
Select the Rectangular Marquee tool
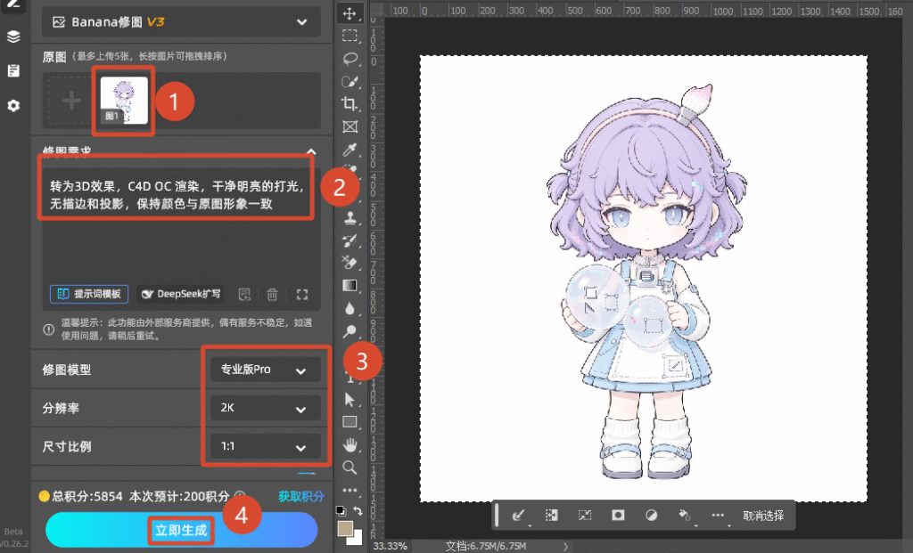pyautogui.click(x=350, y=36)
